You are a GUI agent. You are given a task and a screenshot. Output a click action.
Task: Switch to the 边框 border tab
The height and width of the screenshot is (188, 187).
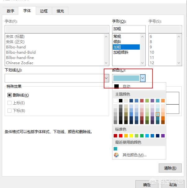(x=44, y=11)
